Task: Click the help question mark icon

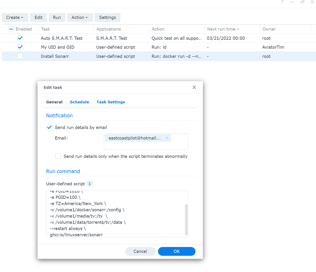Action: click(x=282, y=2)
